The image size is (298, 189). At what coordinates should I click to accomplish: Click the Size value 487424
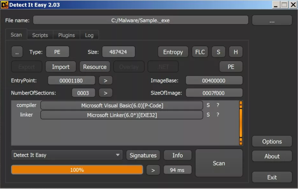[x=118, y=52]
